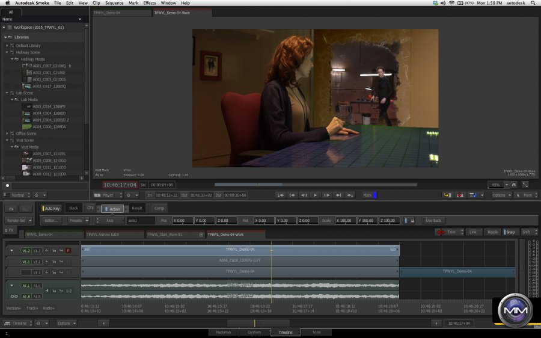Open the Sequence menu

(x=114, y=3)
